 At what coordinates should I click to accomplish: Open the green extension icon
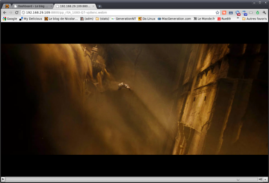(257, 13)
